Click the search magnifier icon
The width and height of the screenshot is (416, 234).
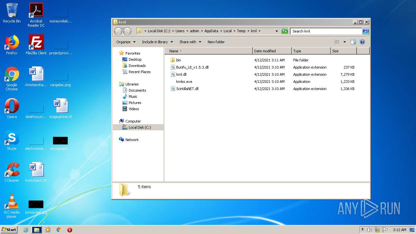366,31
